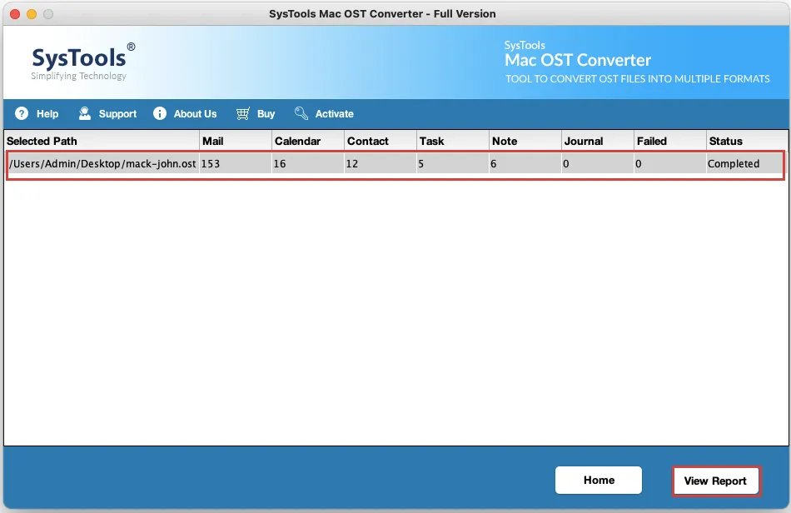791x513 pixels.
Task: Click the Completed status cell
Action: [745, 164]
